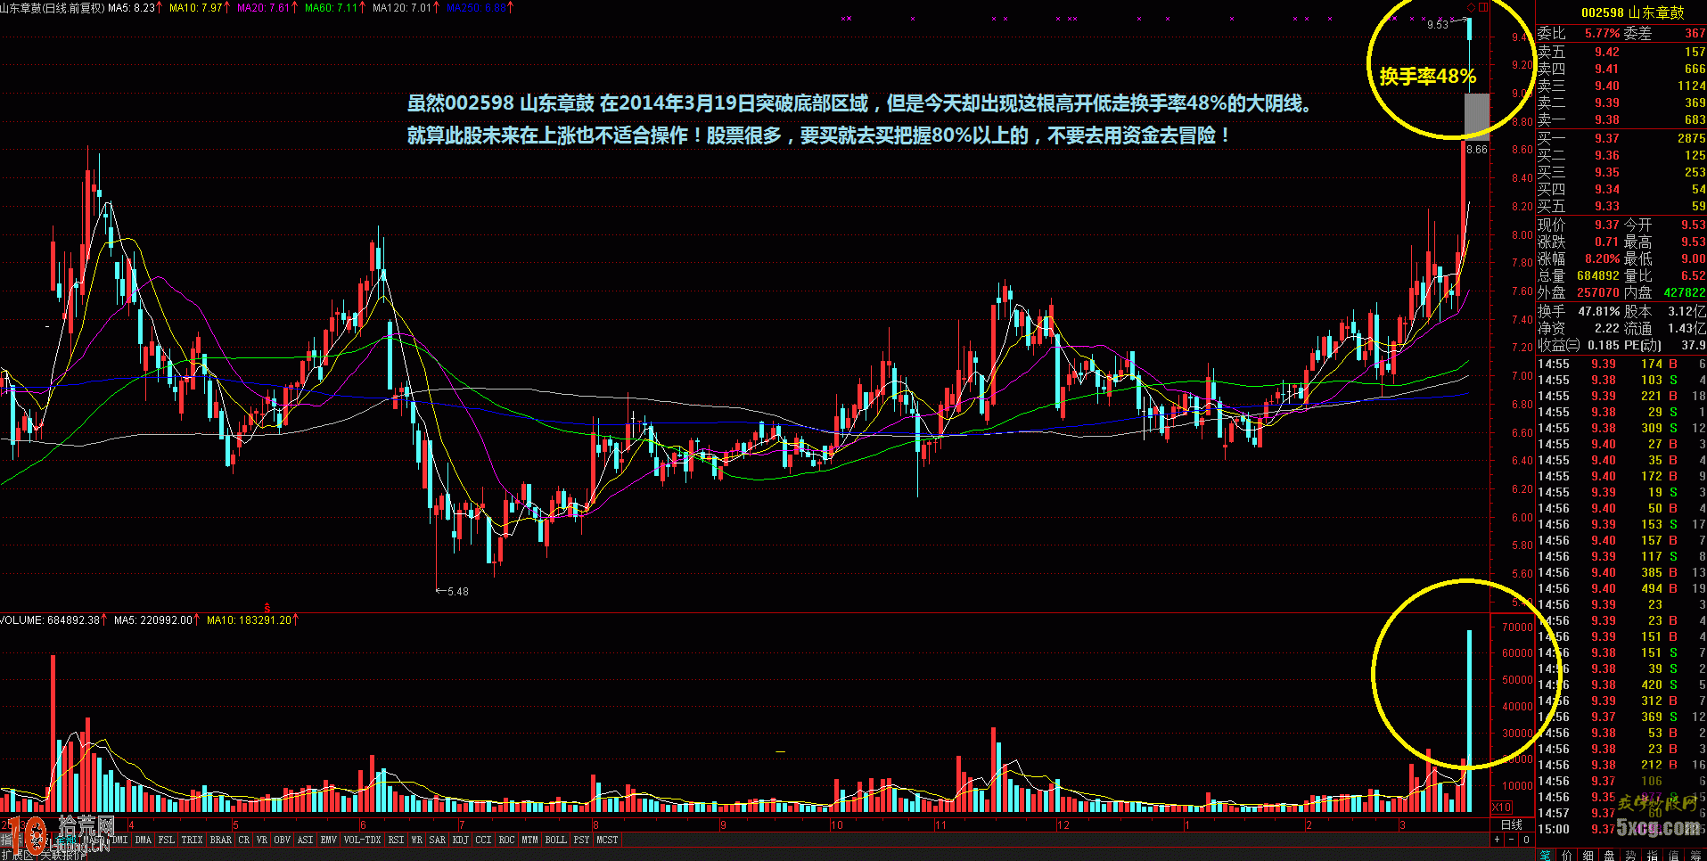Click the 0 reset-zoom button under 日线
Image resolution: width=1707 pixels, height=861 pixels.
(1526, 840)
